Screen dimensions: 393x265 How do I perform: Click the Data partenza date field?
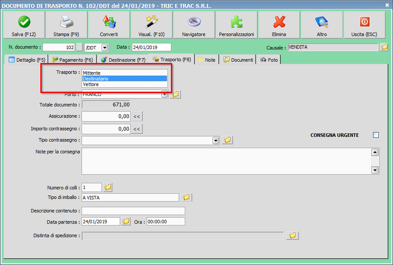[101, 221]
